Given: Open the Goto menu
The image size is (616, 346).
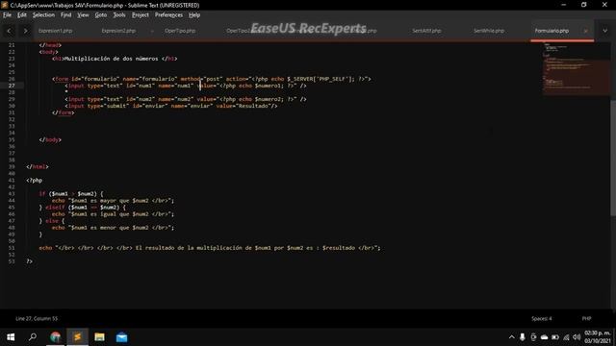Looking at the screenshot, I should click(x=101, y=15).
